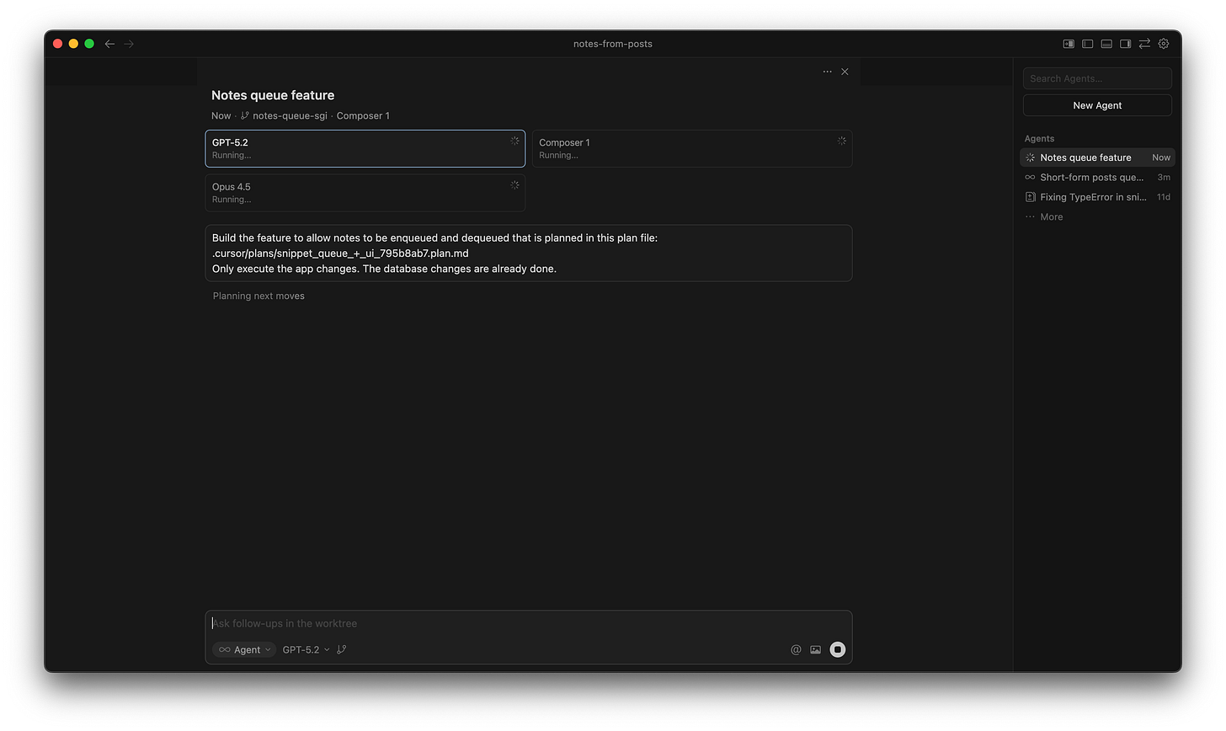
Task: Toggle the agents layout icon in the title bar
Action: pos(1069,44)
